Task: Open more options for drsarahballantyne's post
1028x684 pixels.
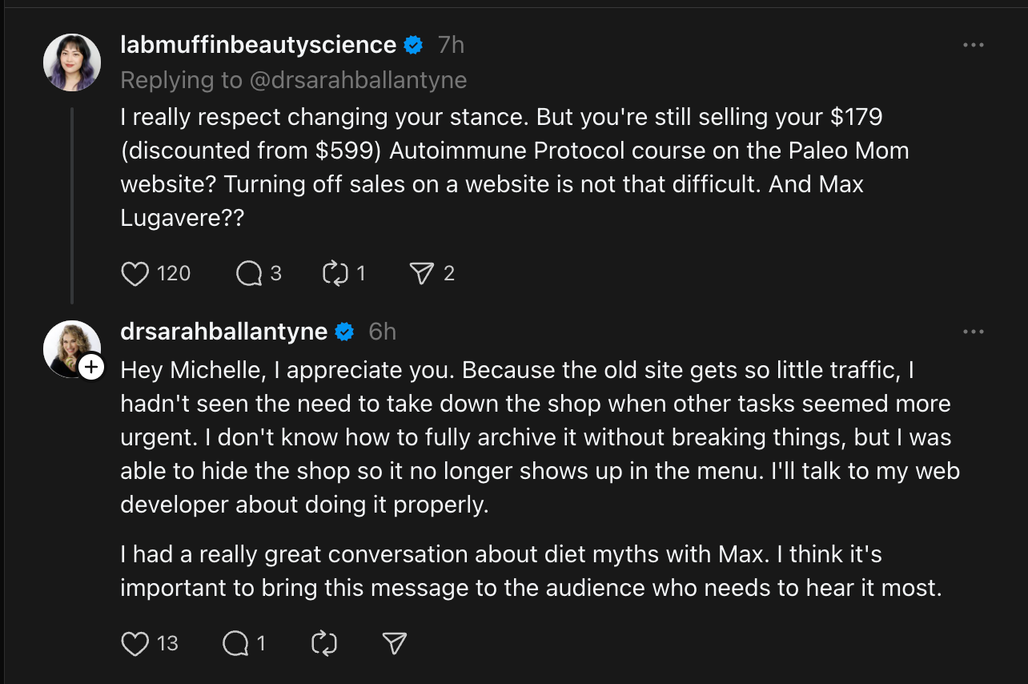Action: [973, 332]
